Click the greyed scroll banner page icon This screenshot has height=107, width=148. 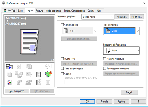[x=48, y=82]
